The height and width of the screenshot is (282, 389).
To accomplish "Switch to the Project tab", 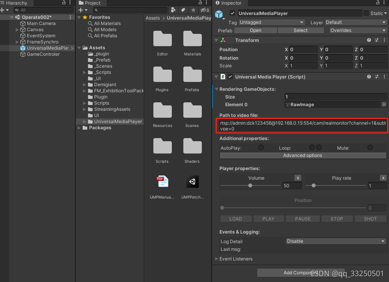I will (x=91, y=3).
